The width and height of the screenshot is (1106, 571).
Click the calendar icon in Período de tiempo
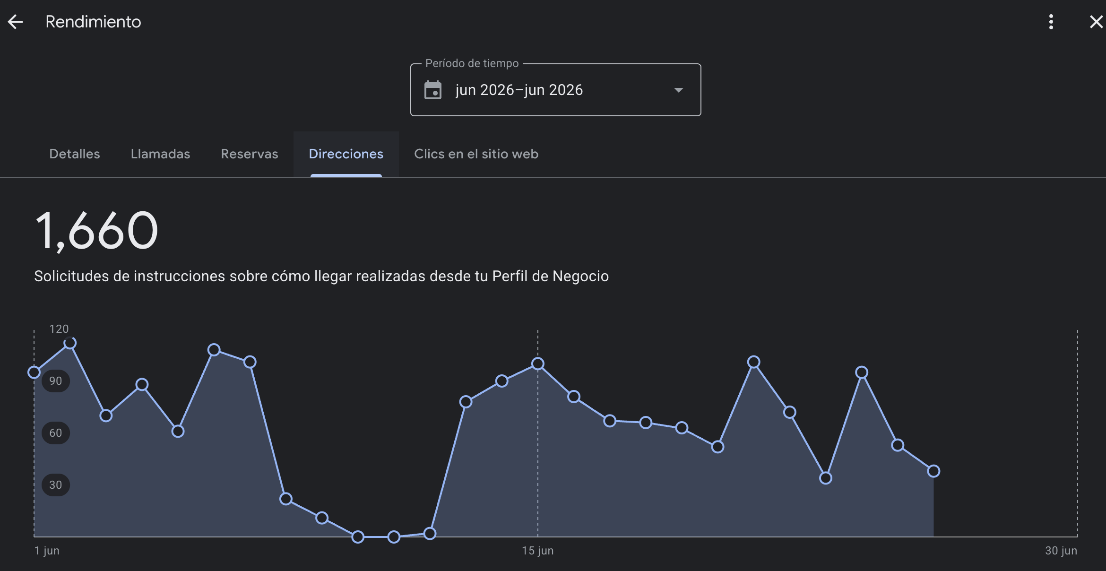[x=432, y=90]
